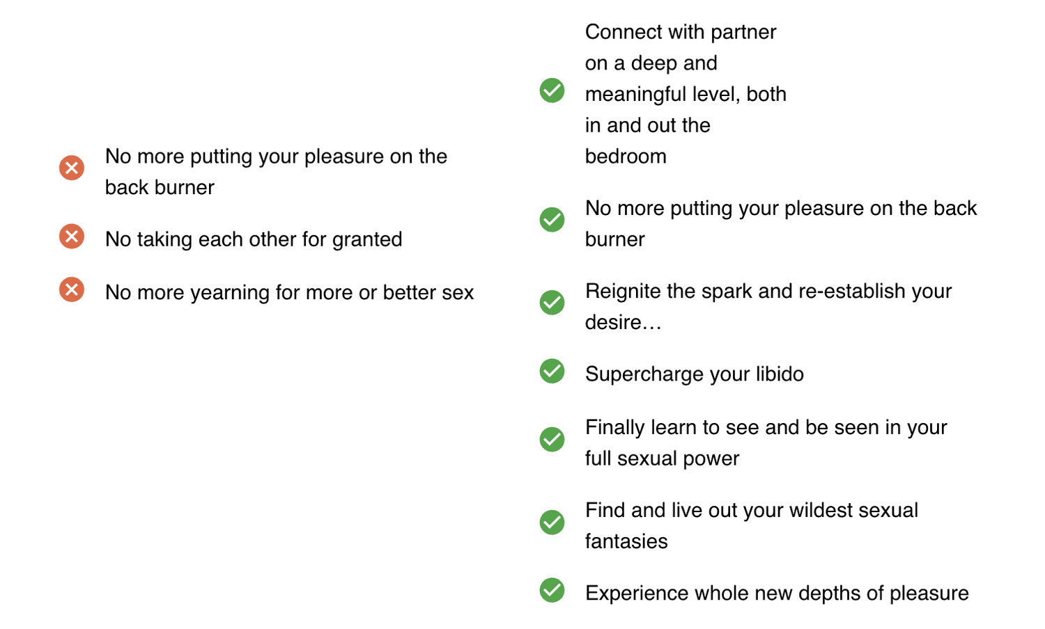
Task: Click 'Find and live out your wildest' text
Action: click(751, 511)
